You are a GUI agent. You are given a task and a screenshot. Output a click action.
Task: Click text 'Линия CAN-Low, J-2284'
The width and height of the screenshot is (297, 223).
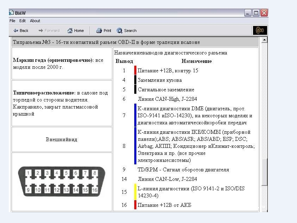(167, 179)
